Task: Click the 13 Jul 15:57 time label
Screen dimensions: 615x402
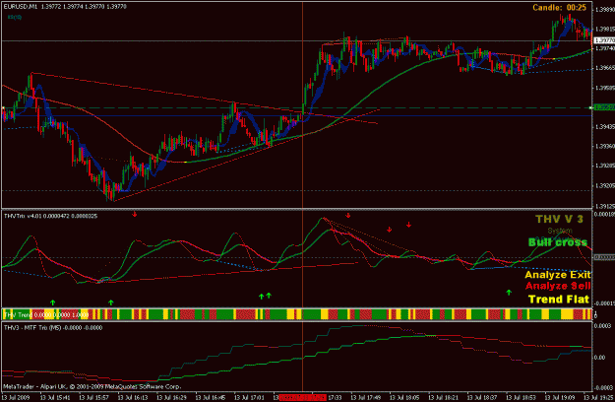Action: point(93,397)
